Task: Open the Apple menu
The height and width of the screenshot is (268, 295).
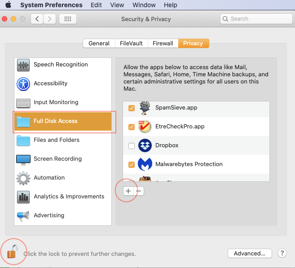Action: click(8, 4)
